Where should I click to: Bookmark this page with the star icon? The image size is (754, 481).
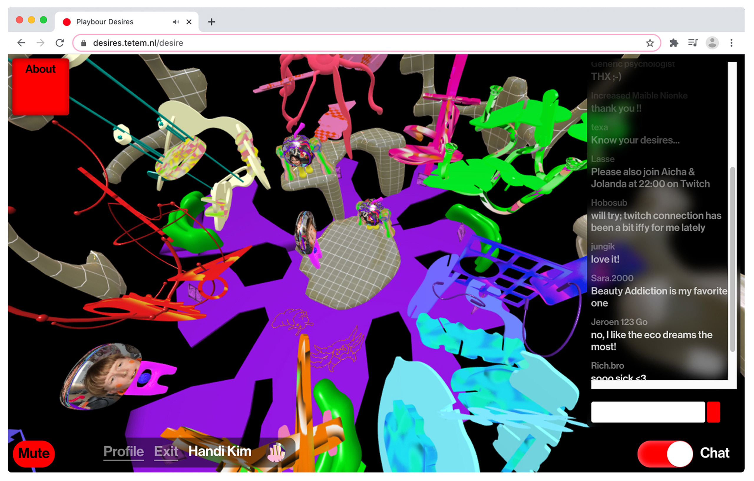650,43
